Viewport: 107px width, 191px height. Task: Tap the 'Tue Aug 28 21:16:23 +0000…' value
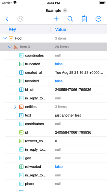coord(79,73)
